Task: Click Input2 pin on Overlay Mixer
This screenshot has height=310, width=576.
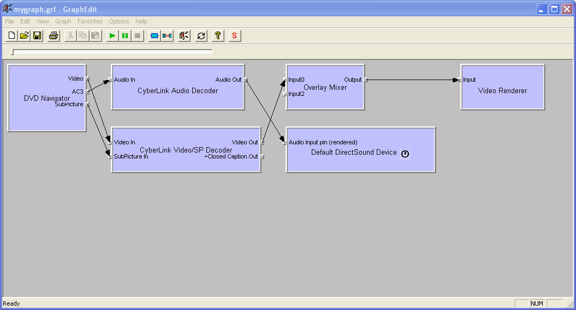Action: pyautogui.click(x=284, y=94)
